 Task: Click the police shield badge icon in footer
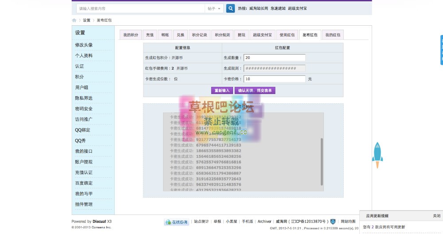coord(333,222)
